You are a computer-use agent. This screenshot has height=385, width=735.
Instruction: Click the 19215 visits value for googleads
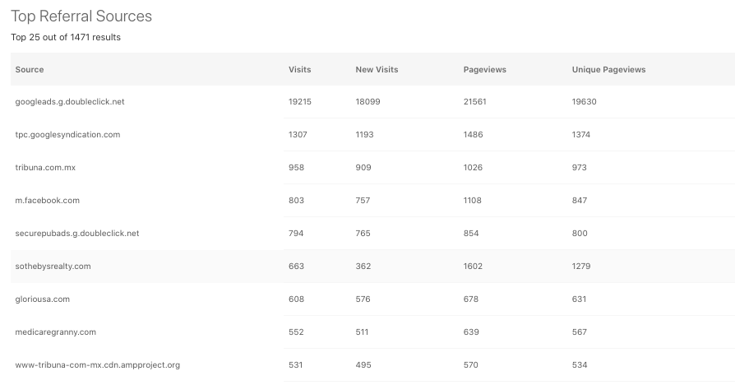299,102
